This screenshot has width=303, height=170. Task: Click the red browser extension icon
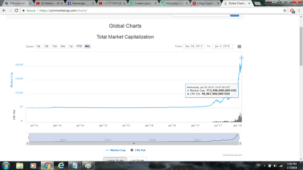click(292, 11)
